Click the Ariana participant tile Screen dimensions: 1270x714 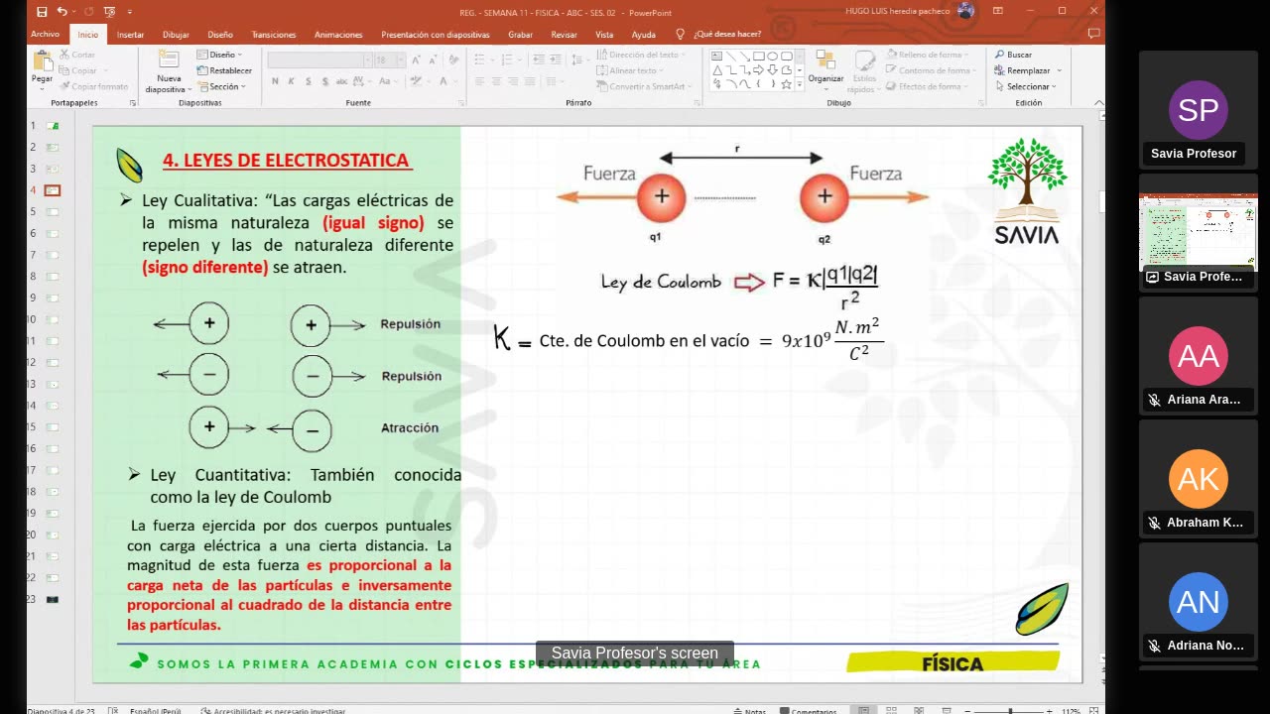1198,354
